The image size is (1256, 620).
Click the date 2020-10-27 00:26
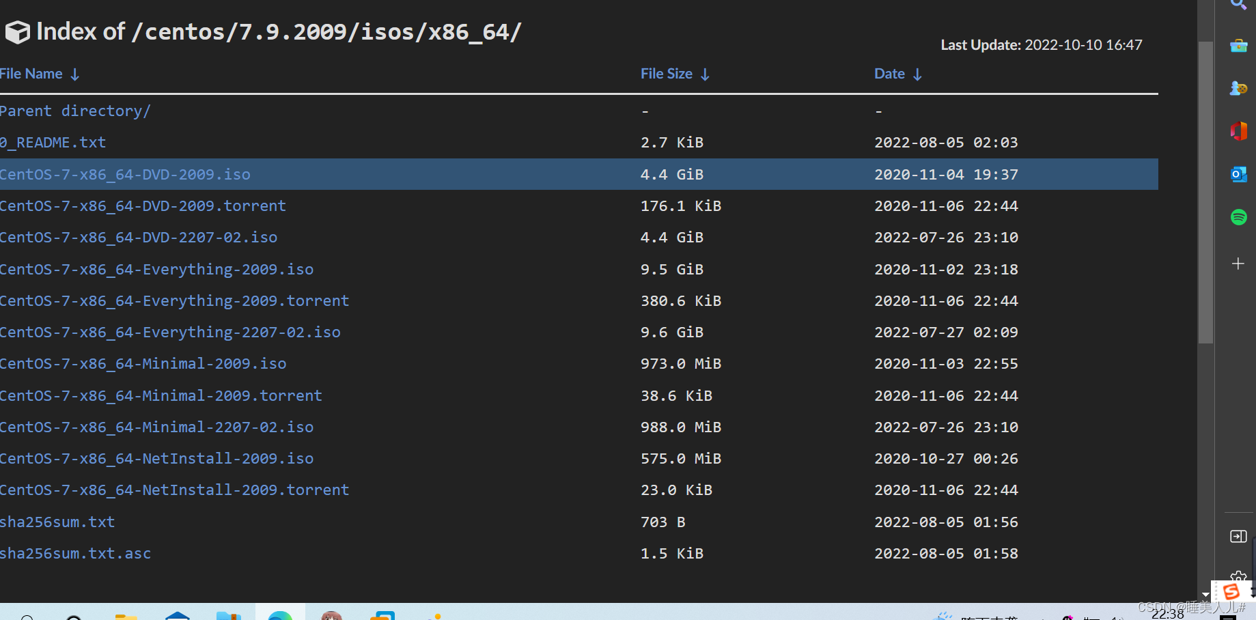coord(946,458)
